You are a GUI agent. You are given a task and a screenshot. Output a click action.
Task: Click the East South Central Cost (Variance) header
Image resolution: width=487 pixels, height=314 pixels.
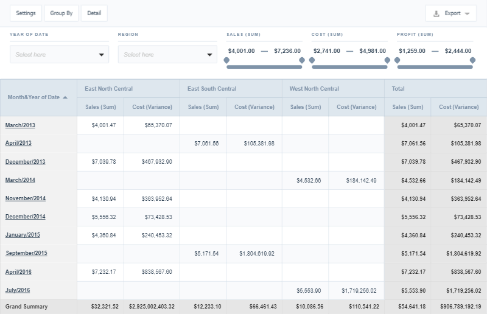click(x=254, y=107)
